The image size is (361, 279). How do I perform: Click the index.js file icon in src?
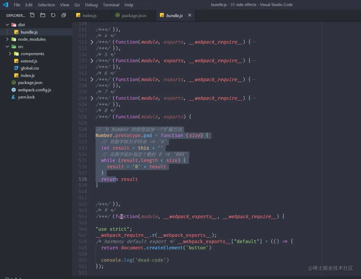coord(16,75)
